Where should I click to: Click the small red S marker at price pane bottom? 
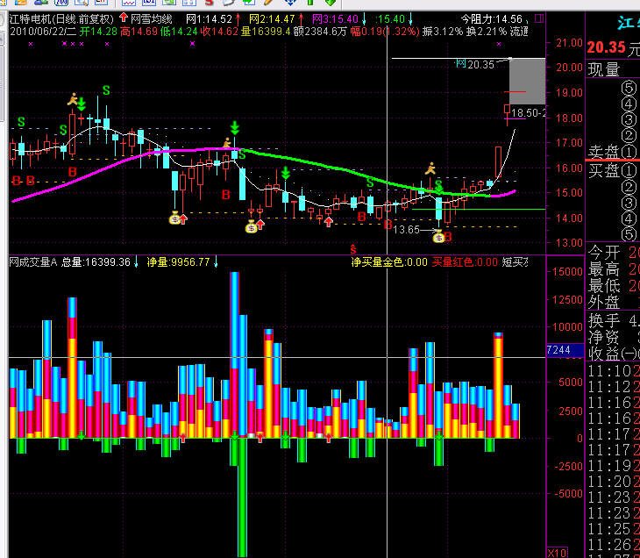[x=353, y=249]
